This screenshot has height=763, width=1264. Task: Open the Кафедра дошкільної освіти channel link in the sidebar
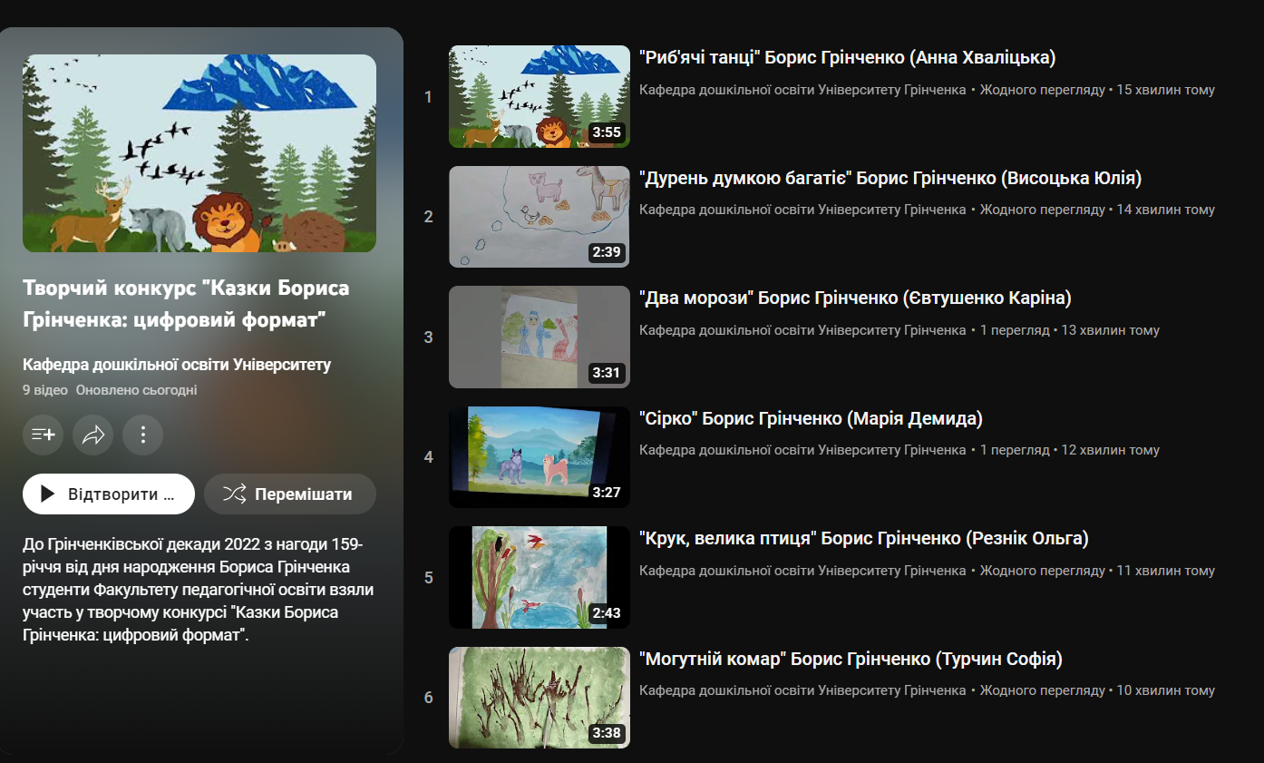coord(177,365)
